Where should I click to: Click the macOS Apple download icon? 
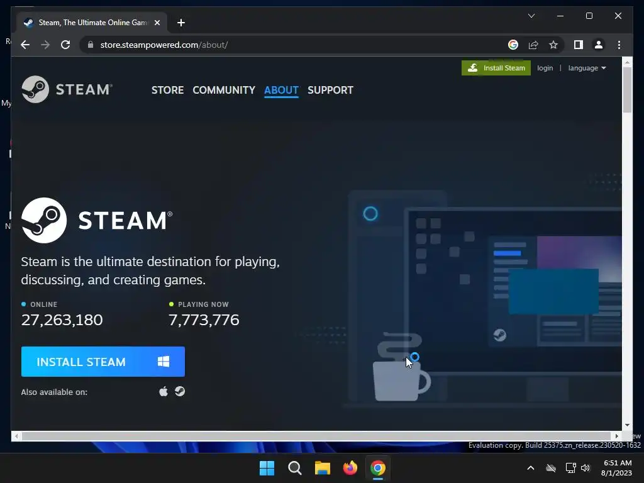[164, 391]
